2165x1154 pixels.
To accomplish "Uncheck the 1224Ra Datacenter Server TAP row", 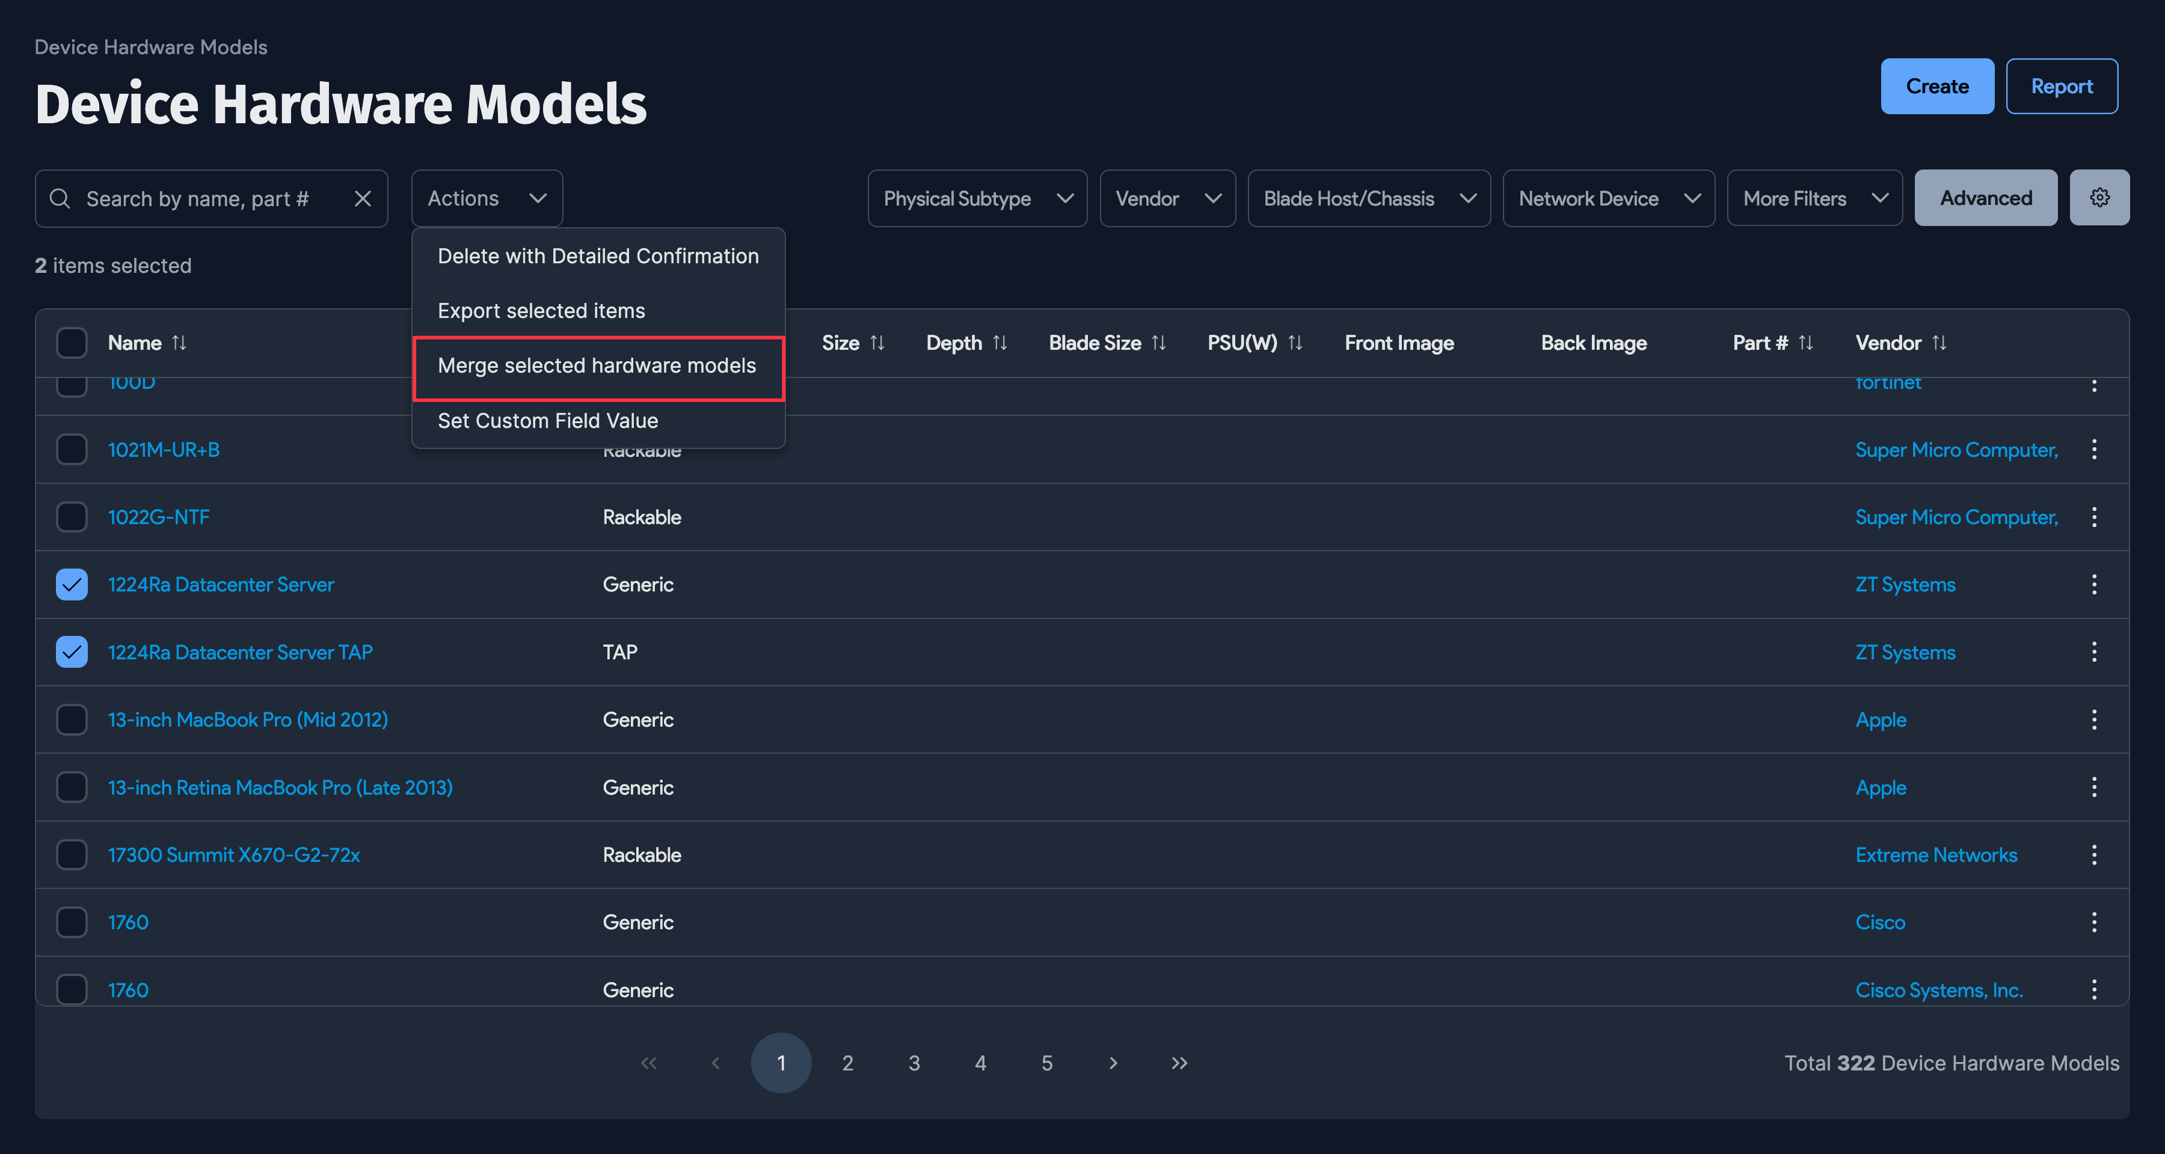I will (72, 652).
